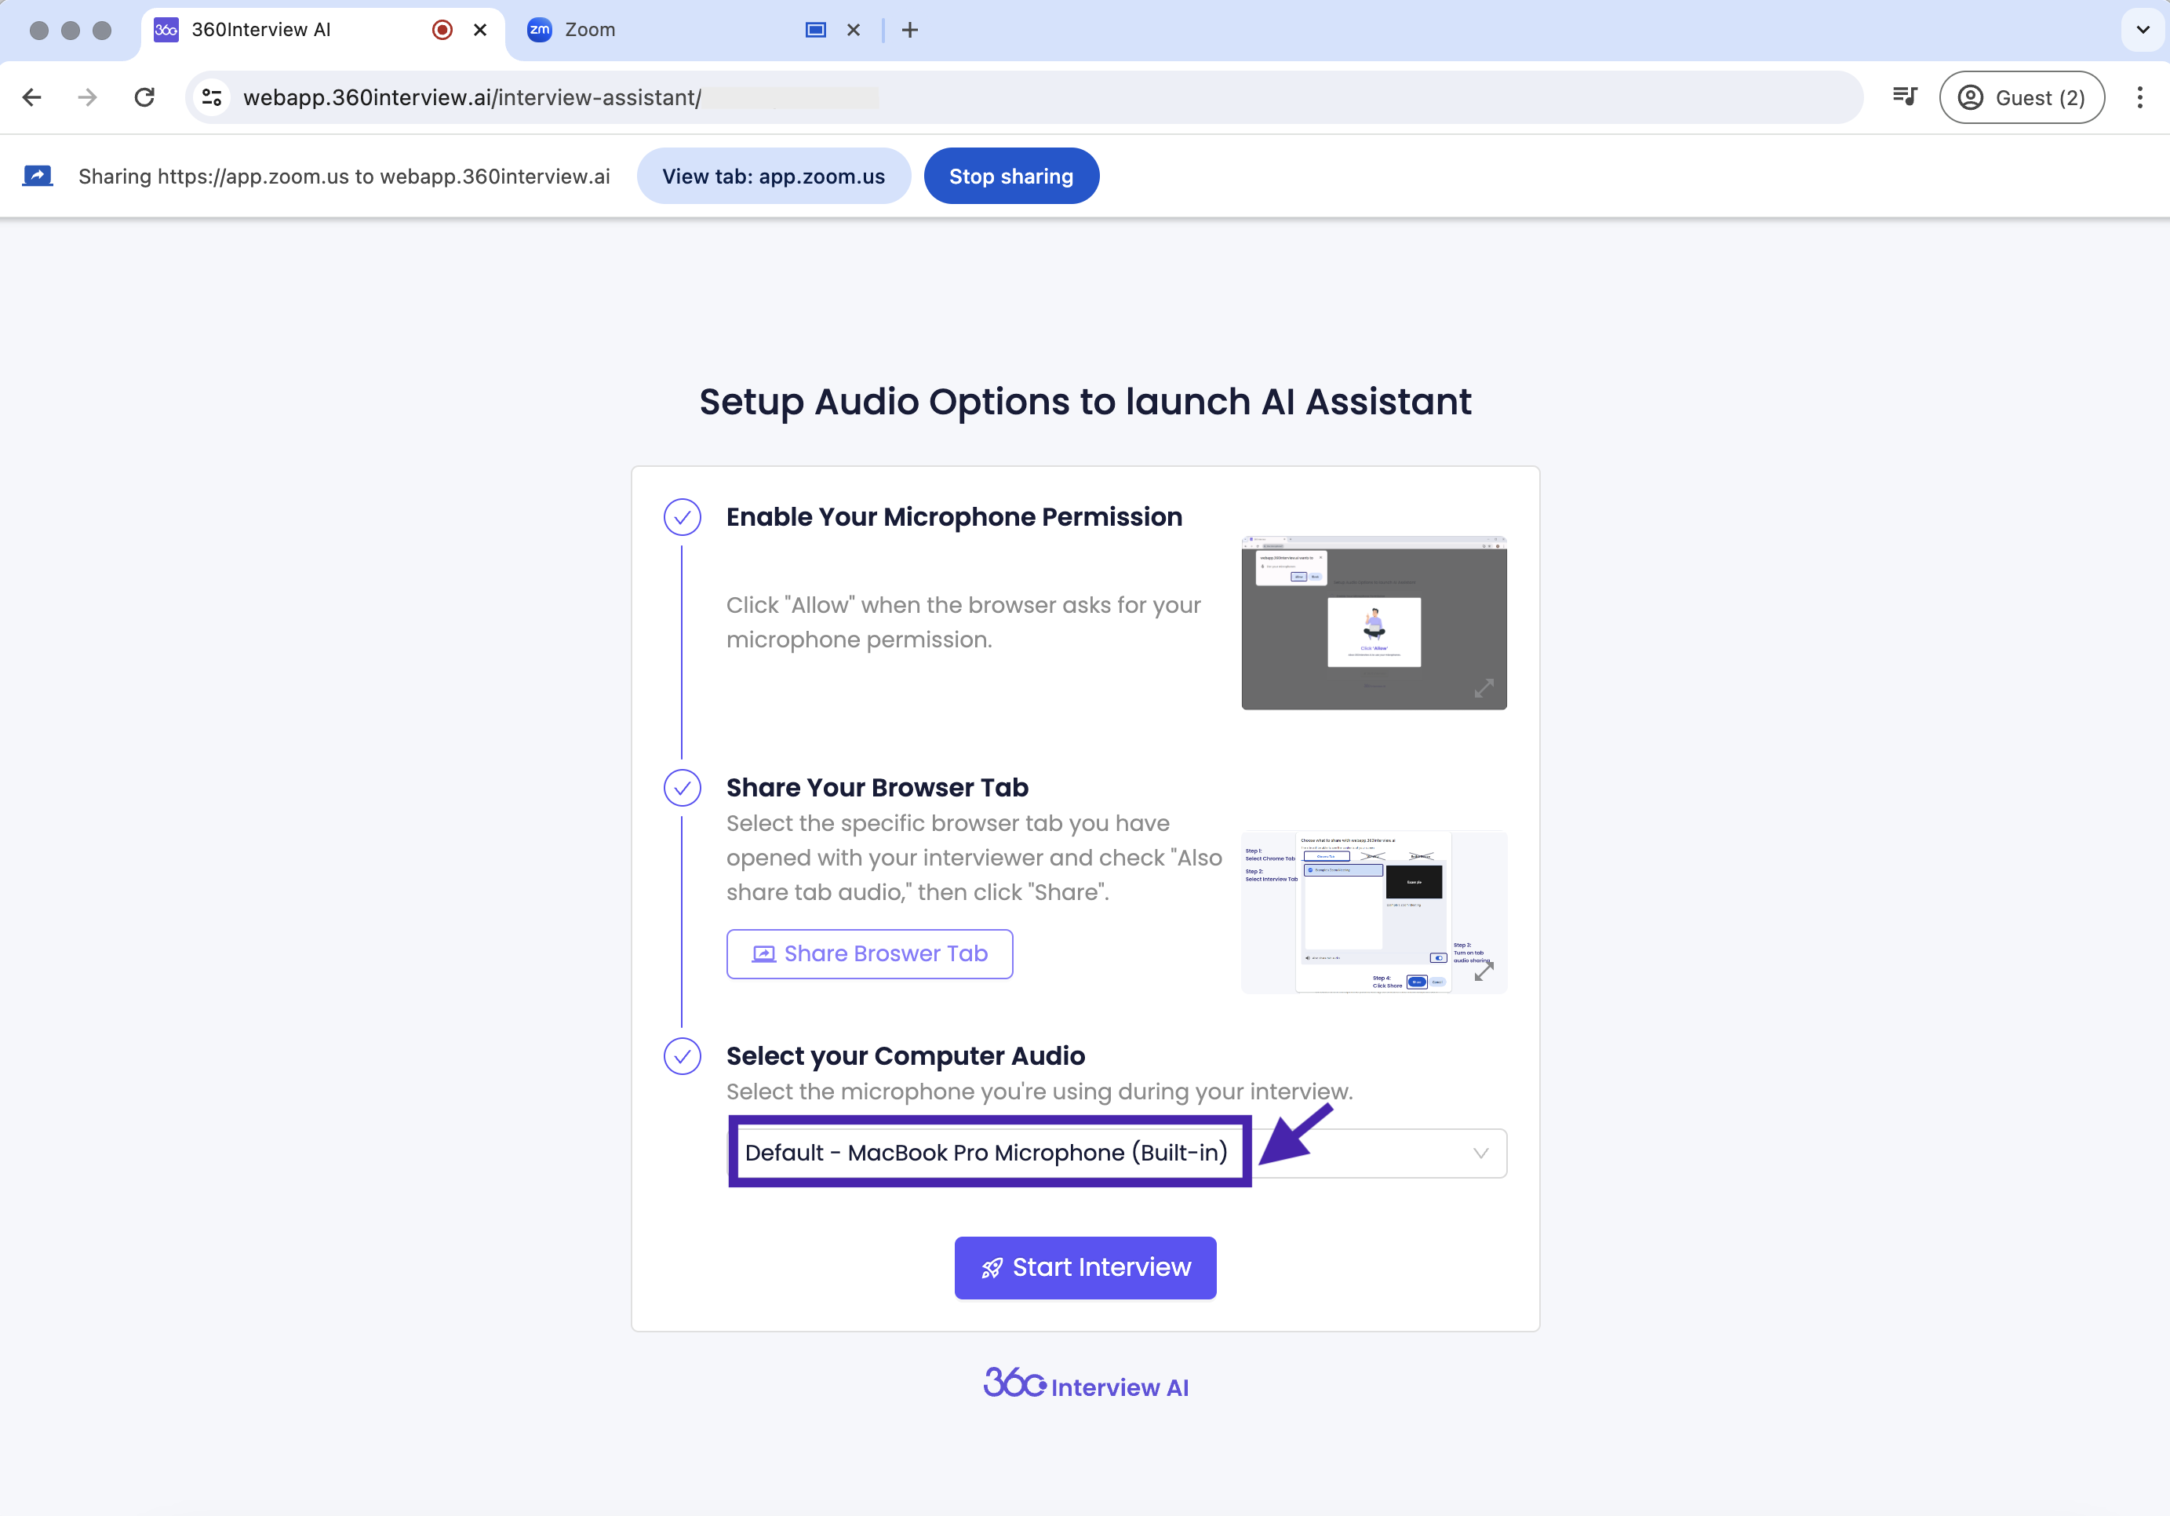Viewport: 2170px width, 1516px height.
Task: Click the Start Interview button
Action: 1085,1267
